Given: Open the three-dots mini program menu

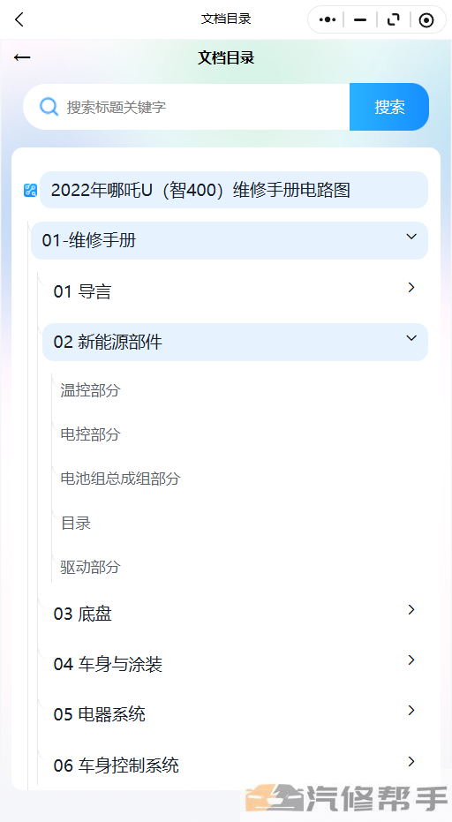Looking at the screenshot, I should (328, 20).
